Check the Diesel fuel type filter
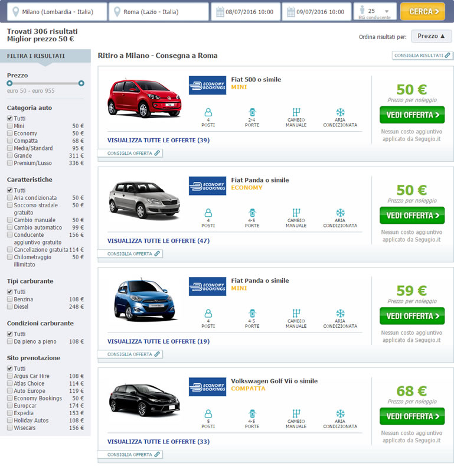Screen dimensions: 454x466 click(x=10, y=307)
